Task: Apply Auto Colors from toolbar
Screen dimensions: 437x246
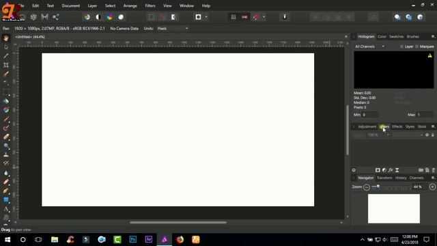Action: [109, 17]
